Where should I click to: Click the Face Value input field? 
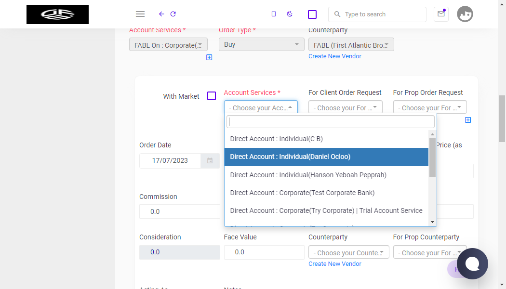coord(264,252)
